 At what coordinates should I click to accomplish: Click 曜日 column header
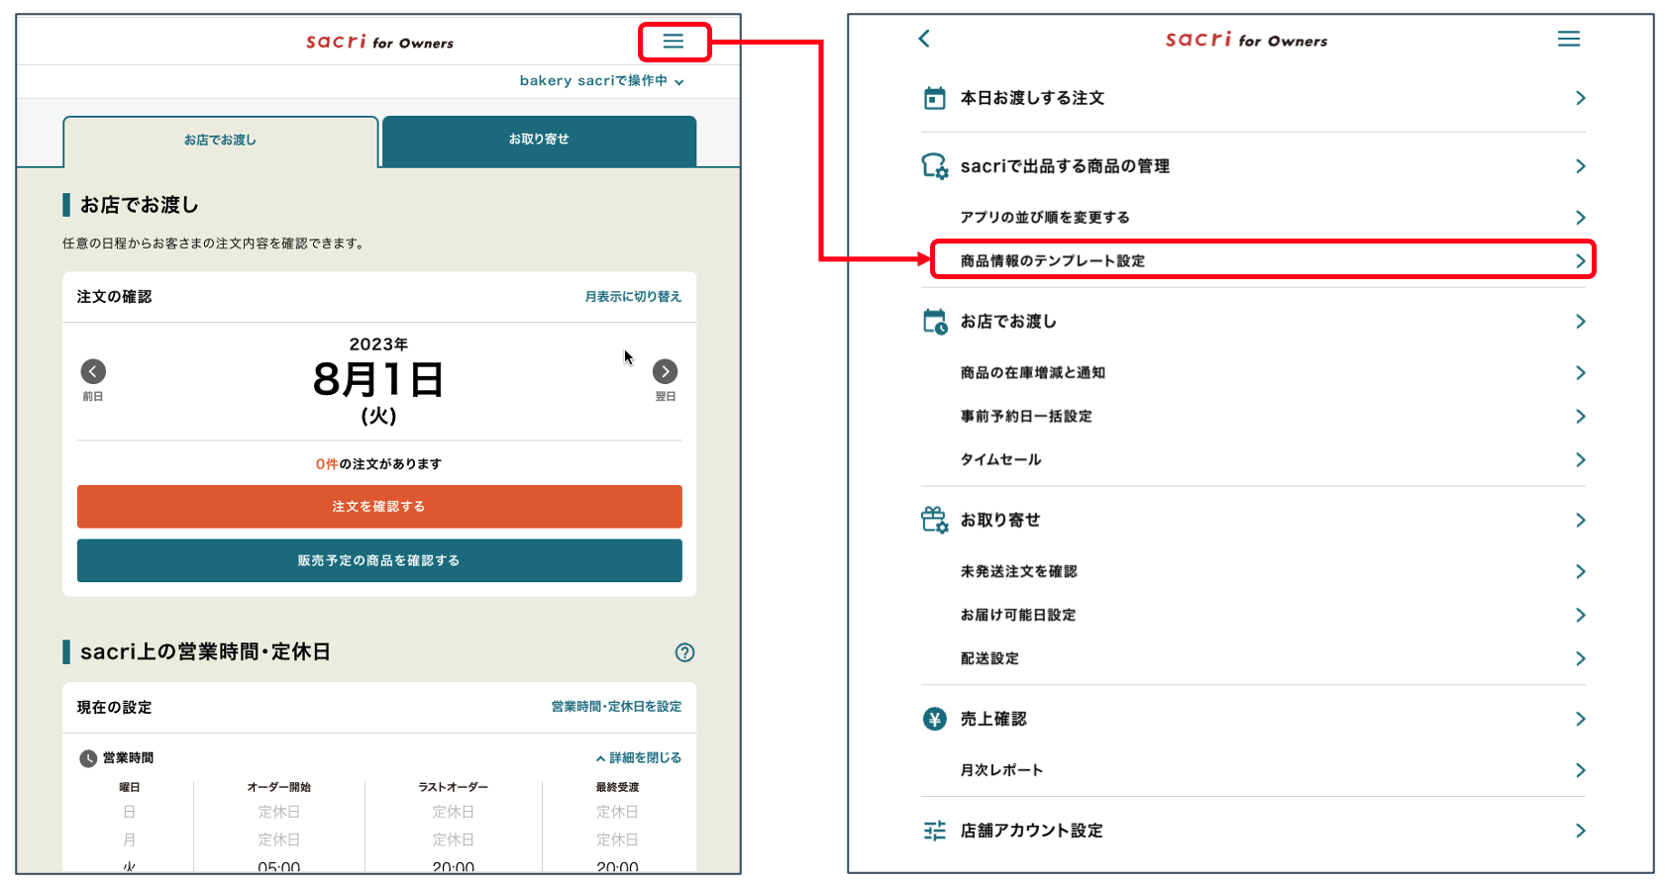[129, 787]
